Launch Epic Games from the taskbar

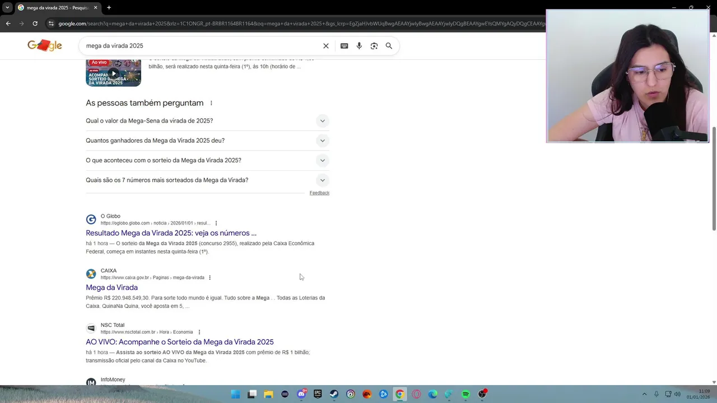click(x=318, y=394)
